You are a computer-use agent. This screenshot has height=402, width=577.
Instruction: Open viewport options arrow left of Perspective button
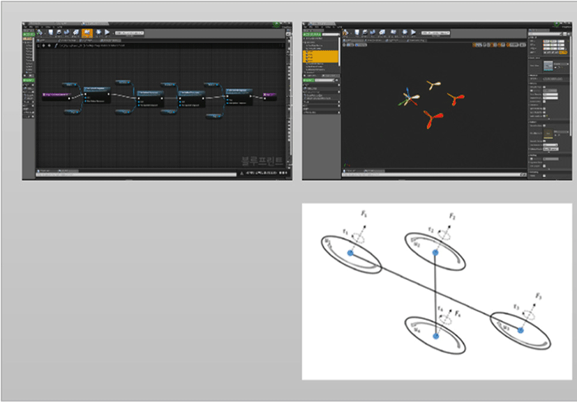[344, 45]
